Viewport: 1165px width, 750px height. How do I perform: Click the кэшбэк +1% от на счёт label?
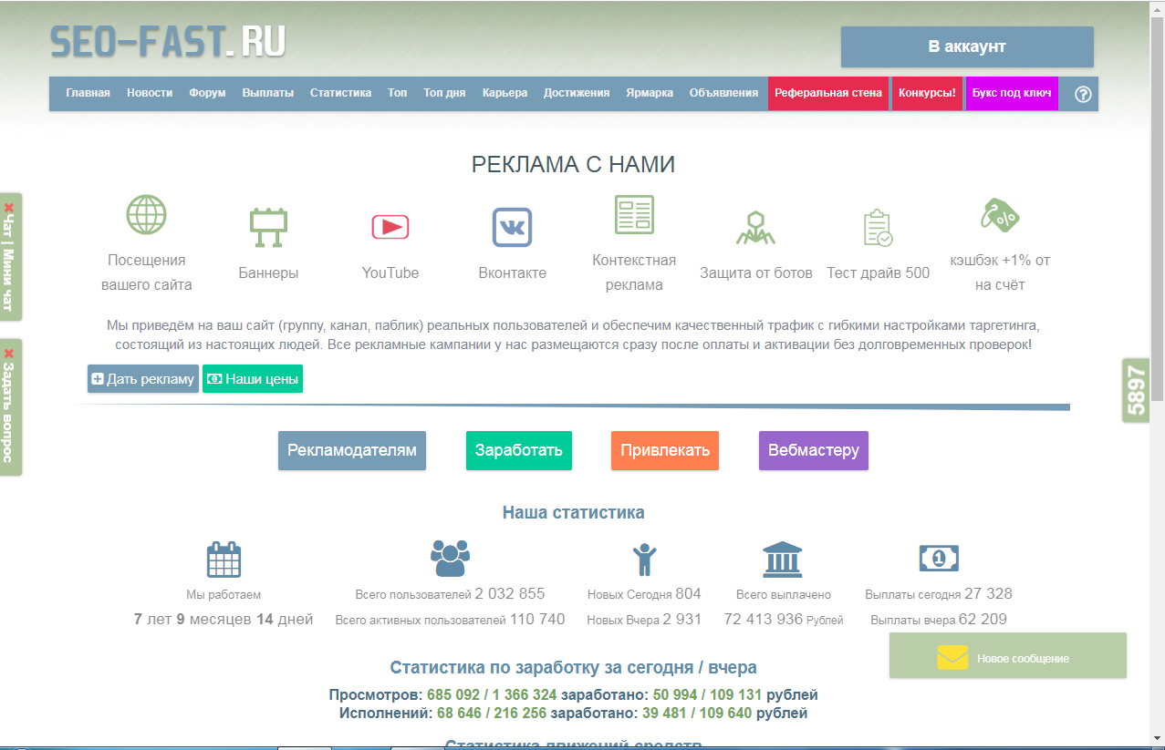(x=1000, y=272)
